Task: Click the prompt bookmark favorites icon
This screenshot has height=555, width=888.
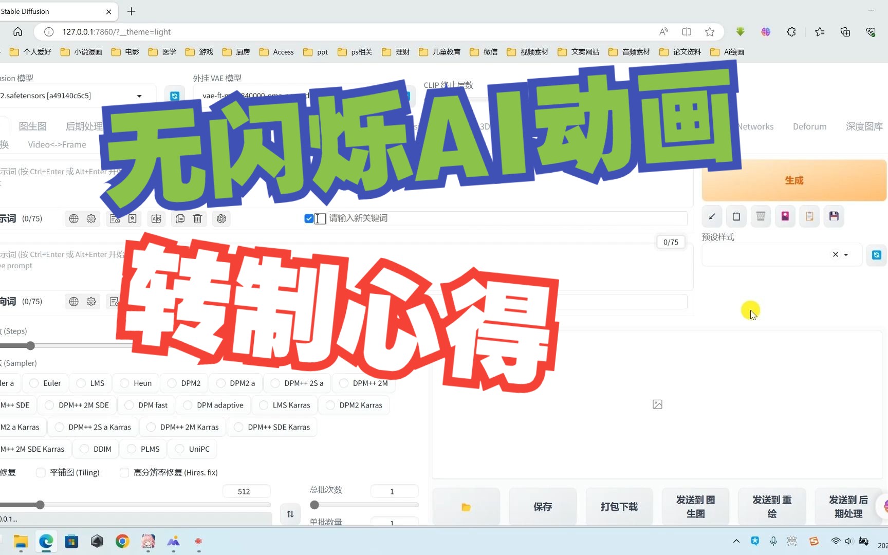Action: click(x=133, y=219)
